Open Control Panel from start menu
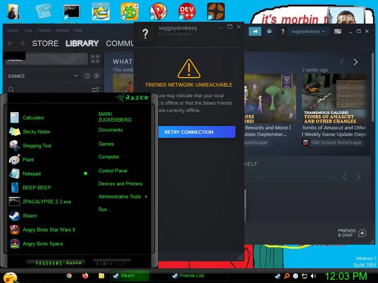The height and width of the screenshot is (283, 378). click(x=113, y=171)
